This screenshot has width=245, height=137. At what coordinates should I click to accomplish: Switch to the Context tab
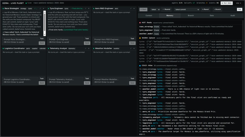point(149,15)
